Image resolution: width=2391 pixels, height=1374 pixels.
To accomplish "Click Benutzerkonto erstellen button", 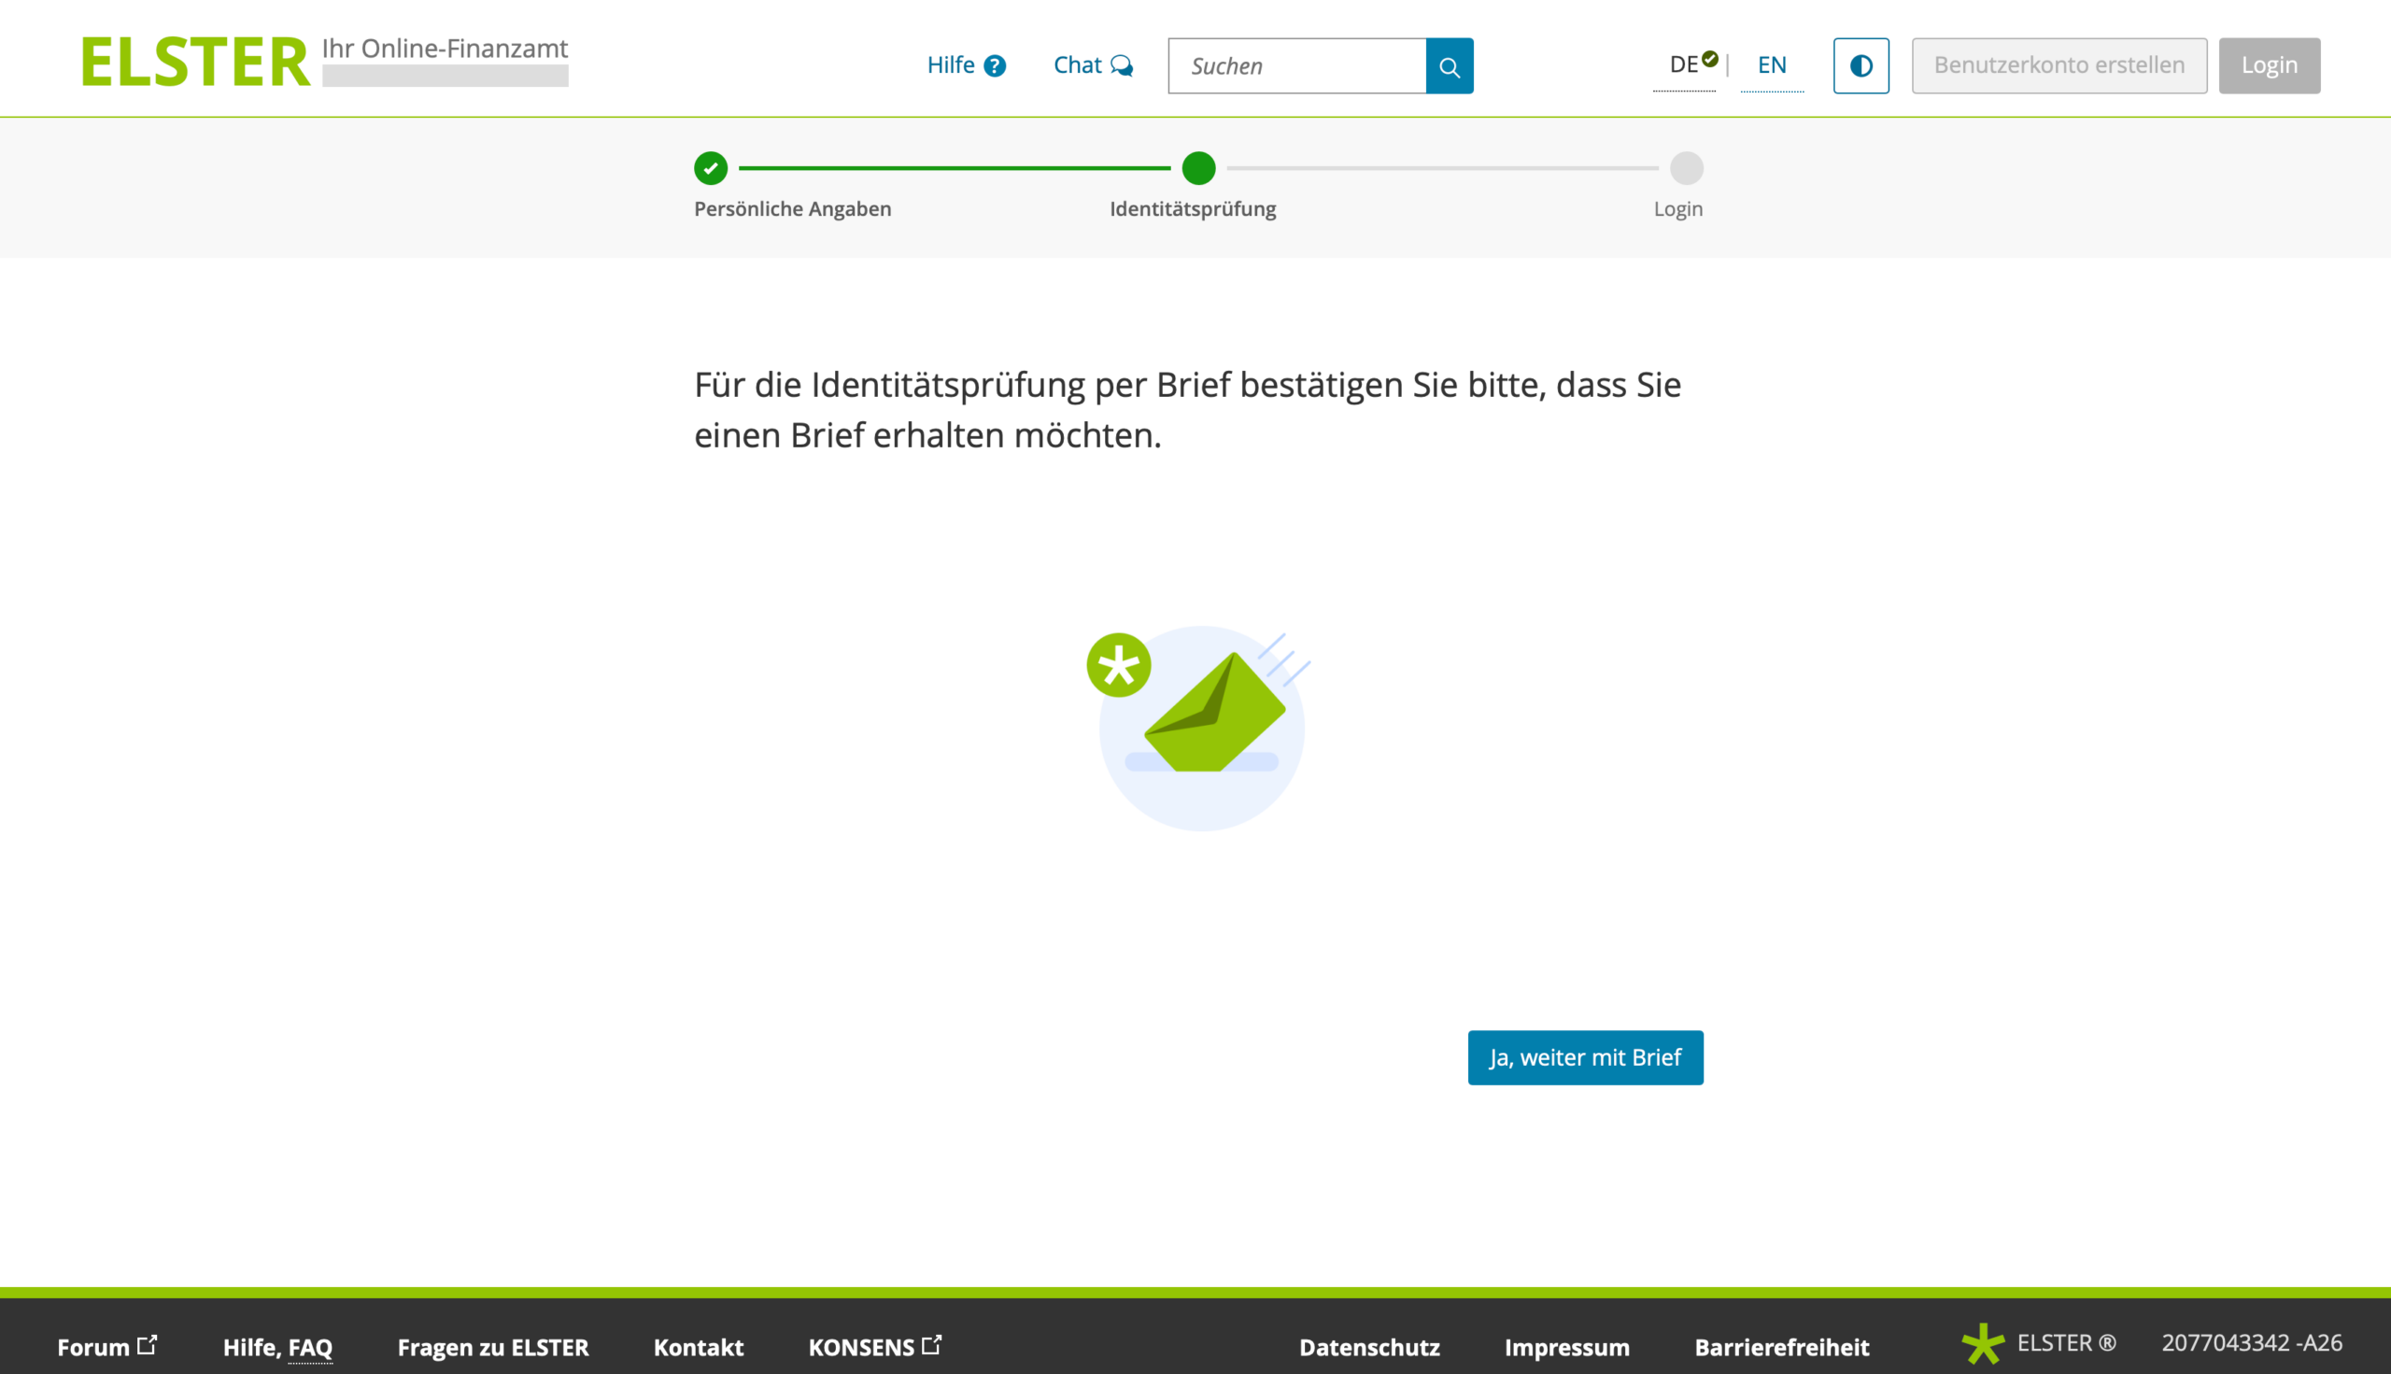I will pos(2059,65).
